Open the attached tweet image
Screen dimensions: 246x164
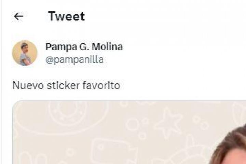129,133
